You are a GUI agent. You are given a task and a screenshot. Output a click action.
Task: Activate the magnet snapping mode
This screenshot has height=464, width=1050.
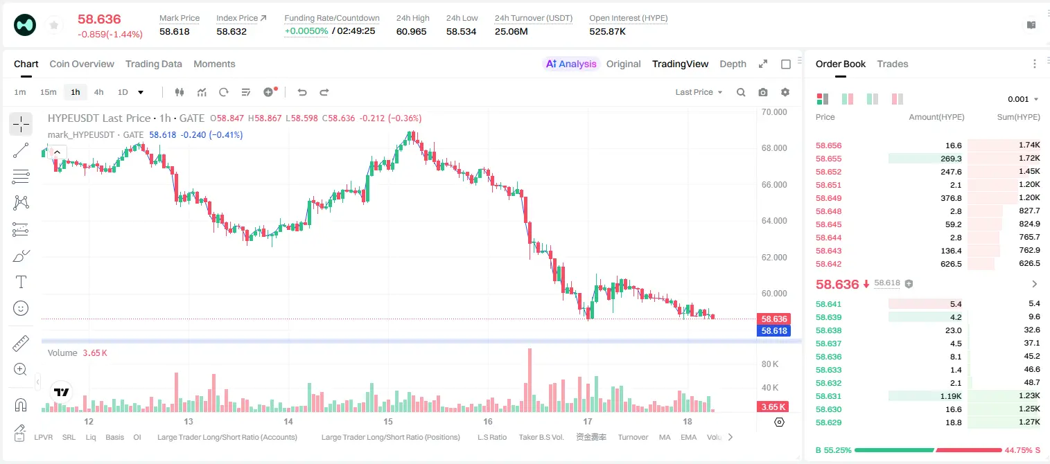click(x=21, y=404)
